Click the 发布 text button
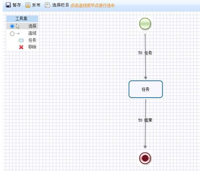This screenshot has height=171, width=200. (36, 5)
